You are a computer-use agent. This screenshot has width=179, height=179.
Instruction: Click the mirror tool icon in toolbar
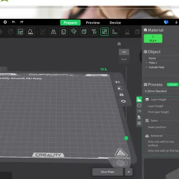click(x=53, y=32)
